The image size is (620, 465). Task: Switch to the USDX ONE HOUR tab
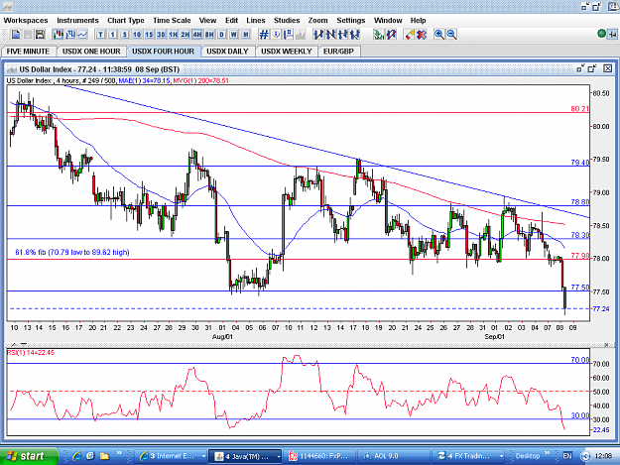tap(91, 52)
